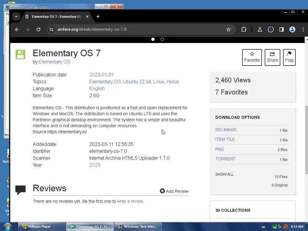Close the Elementary OS 7 tab
The height and width of the screenshot is (231, 308).
[x=87, y=17]
